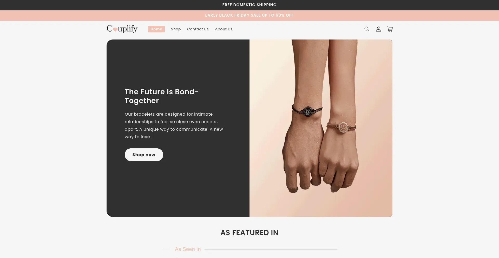The image size is (499, 258).
Task: Click the Shop now button
Action: pos(144,155)
